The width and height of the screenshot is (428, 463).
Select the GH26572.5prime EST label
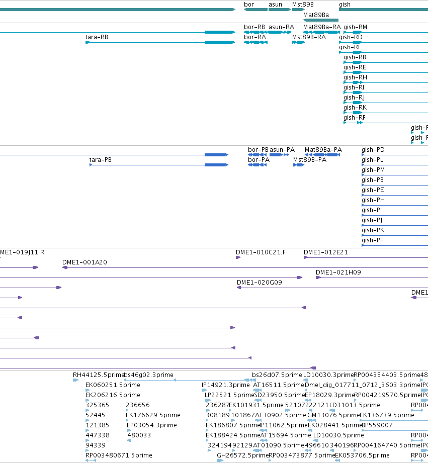[x=242, y=455]
